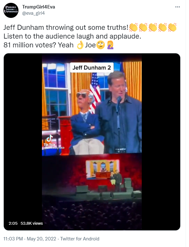Open the TrumpGirl4Eva display name link
189x247 pixels.
(39, 7)
